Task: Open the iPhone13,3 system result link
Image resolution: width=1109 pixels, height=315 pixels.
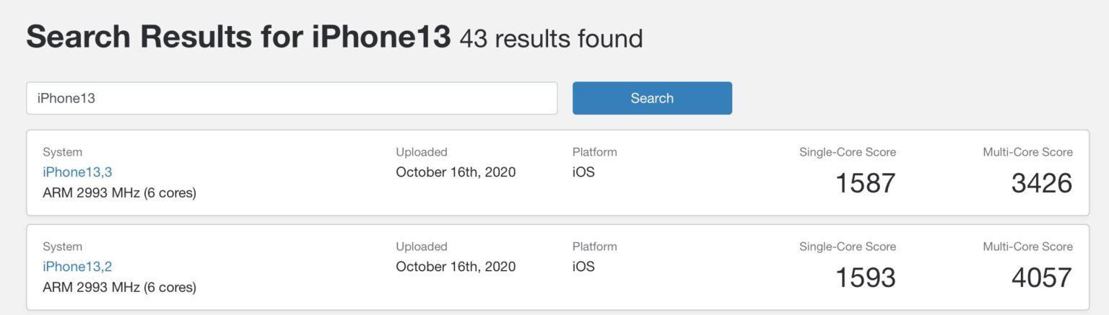Action: [x=77, y=172]
